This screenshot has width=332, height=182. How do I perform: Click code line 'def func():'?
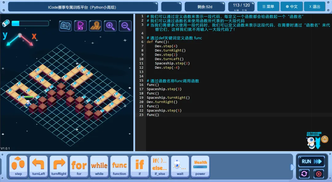point(158,42)
